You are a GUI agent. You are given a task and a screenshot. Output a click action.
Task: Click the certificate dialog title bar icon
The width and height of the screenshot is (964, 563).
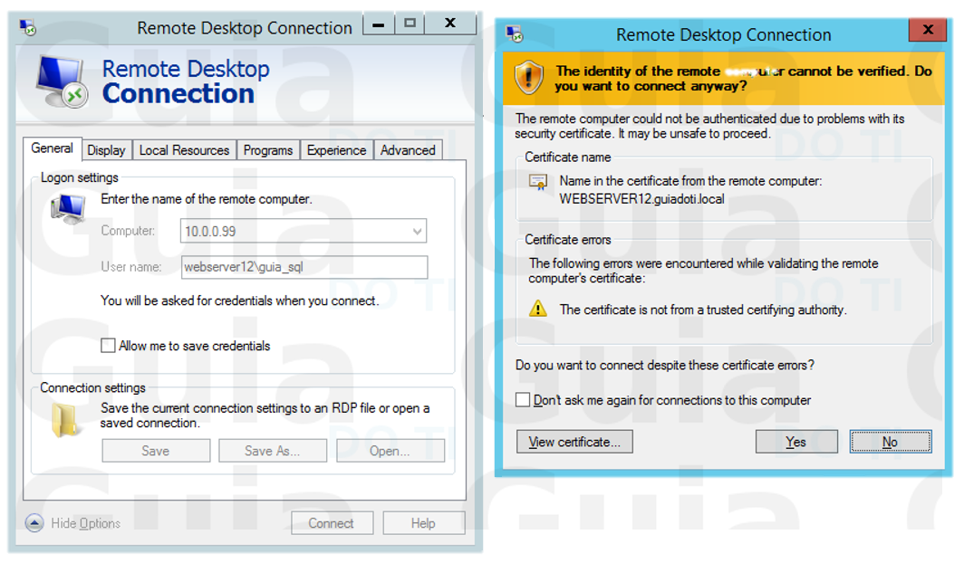tap(516, 34)
